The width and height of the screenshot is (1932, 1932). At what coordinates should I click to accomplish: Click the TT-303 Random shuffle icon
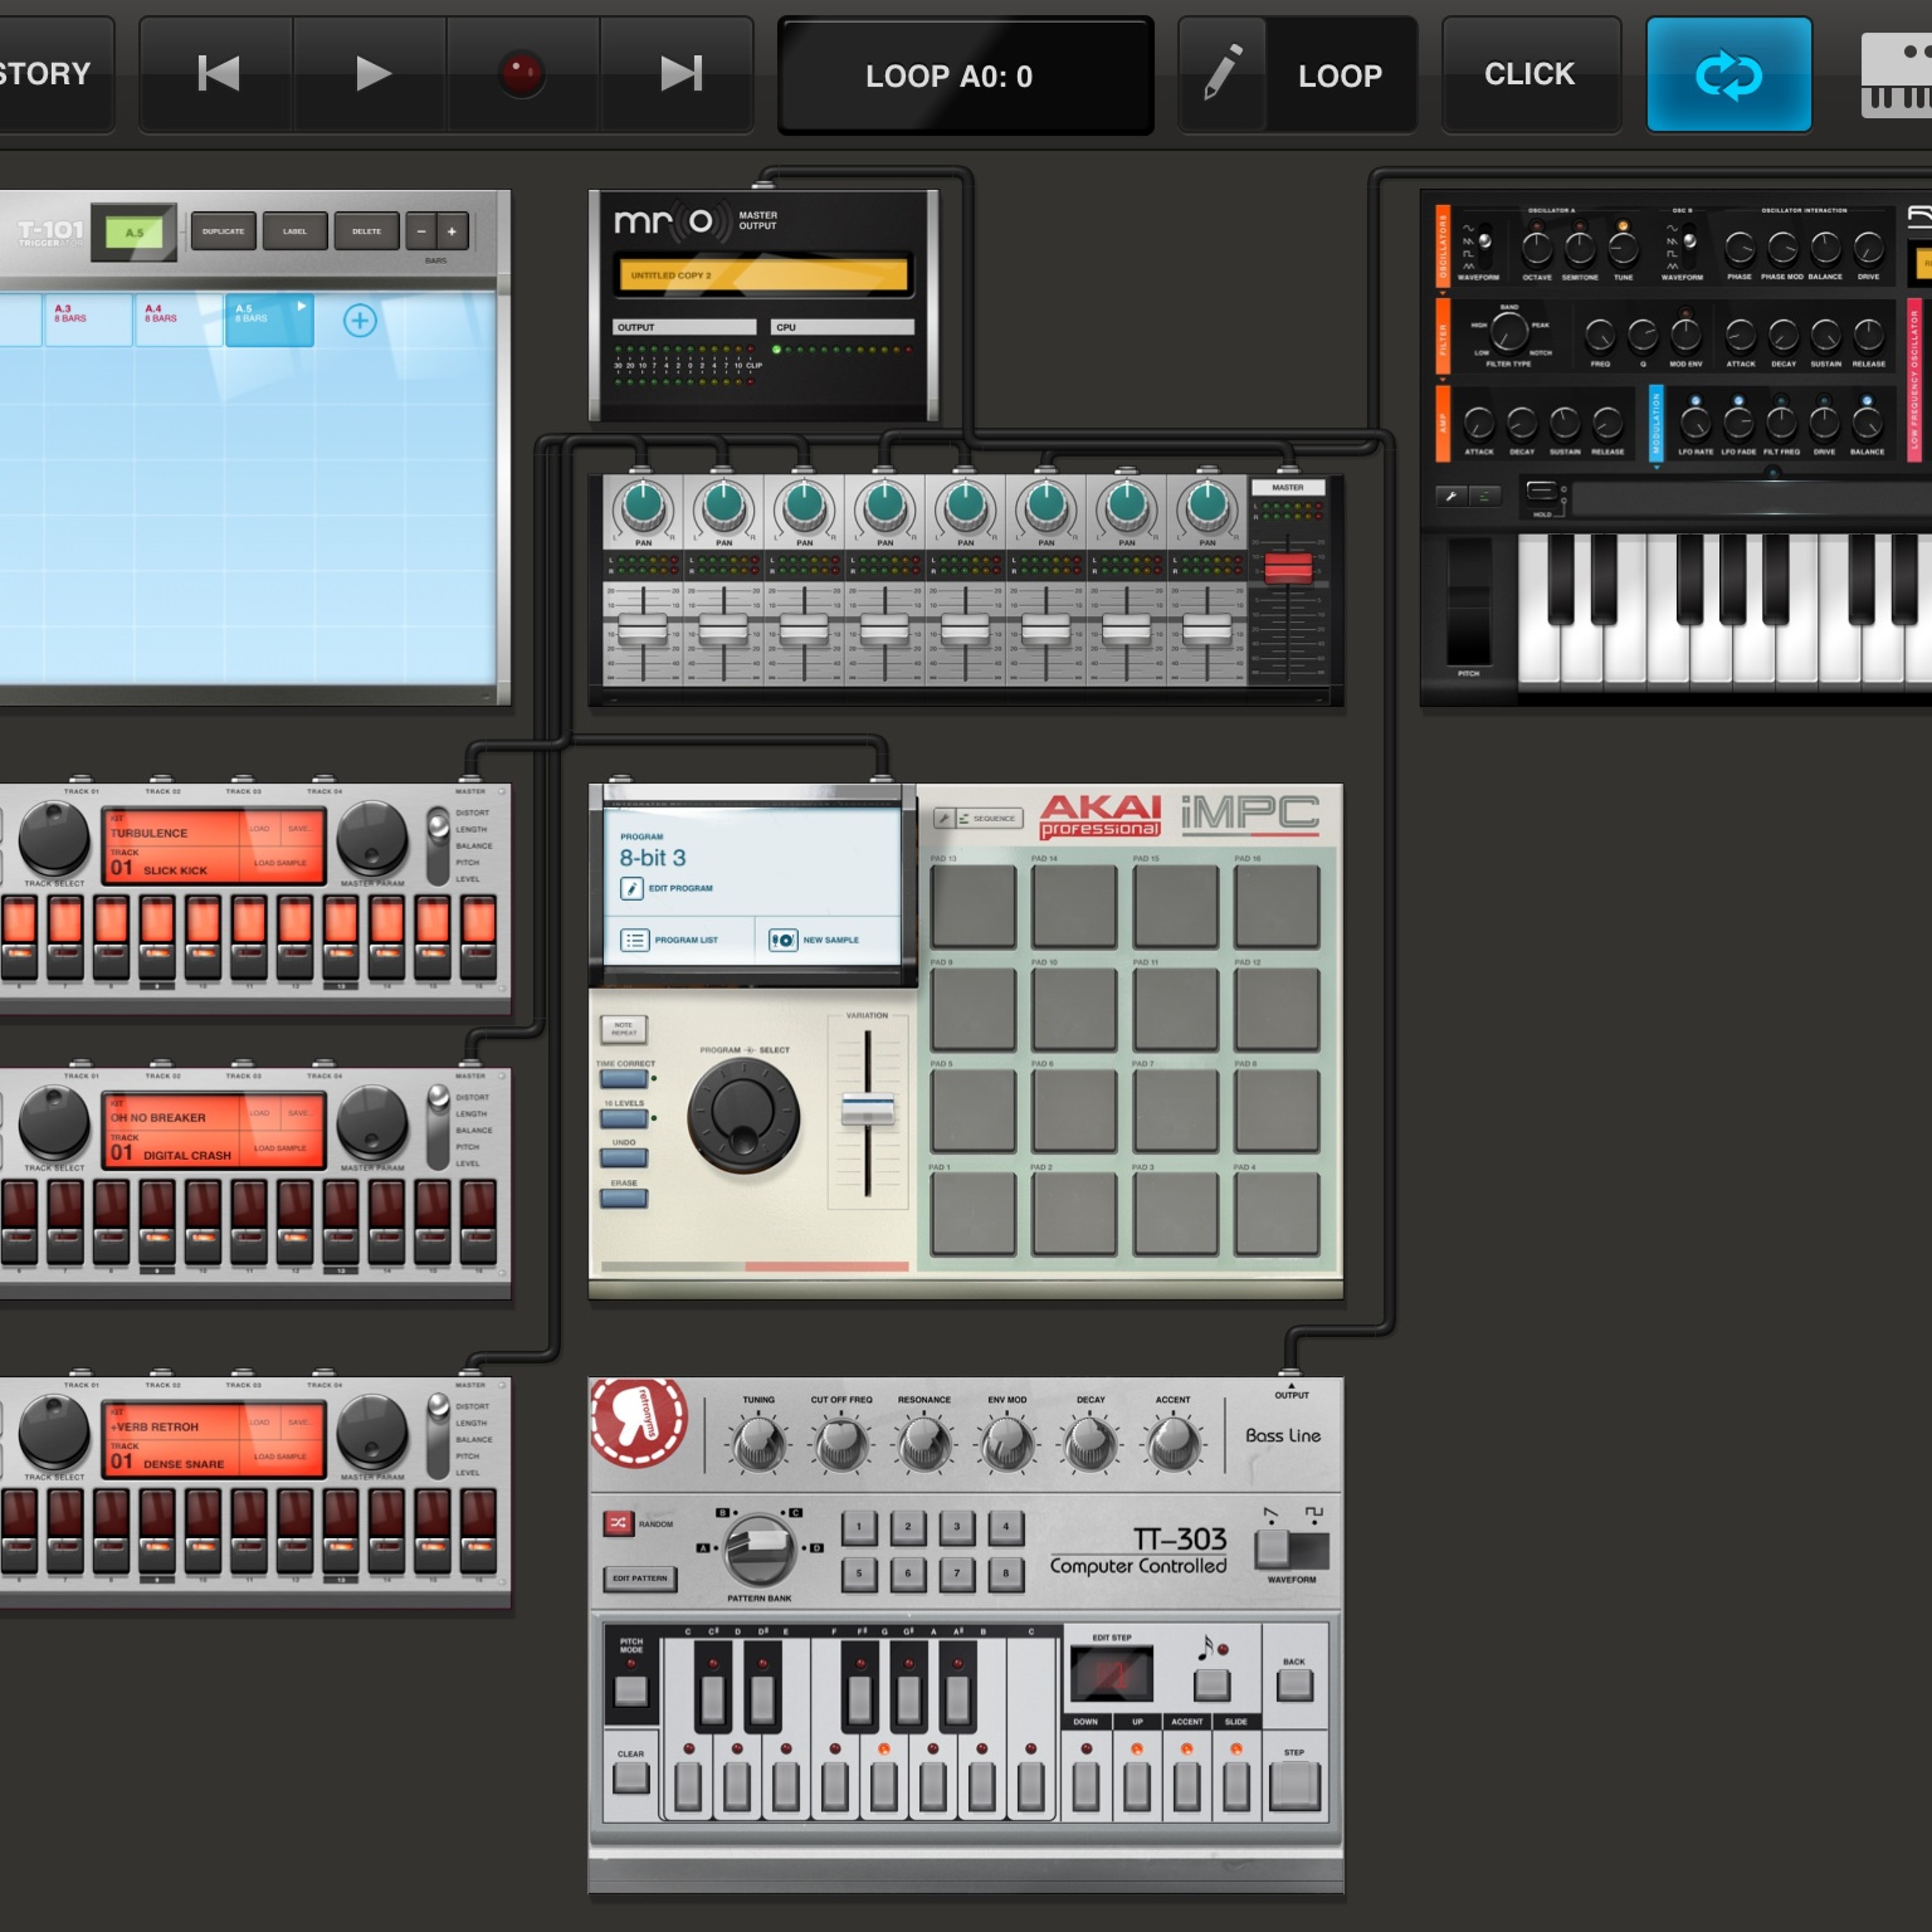618,1523
